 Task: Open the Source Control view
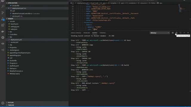tap(3, 12)
